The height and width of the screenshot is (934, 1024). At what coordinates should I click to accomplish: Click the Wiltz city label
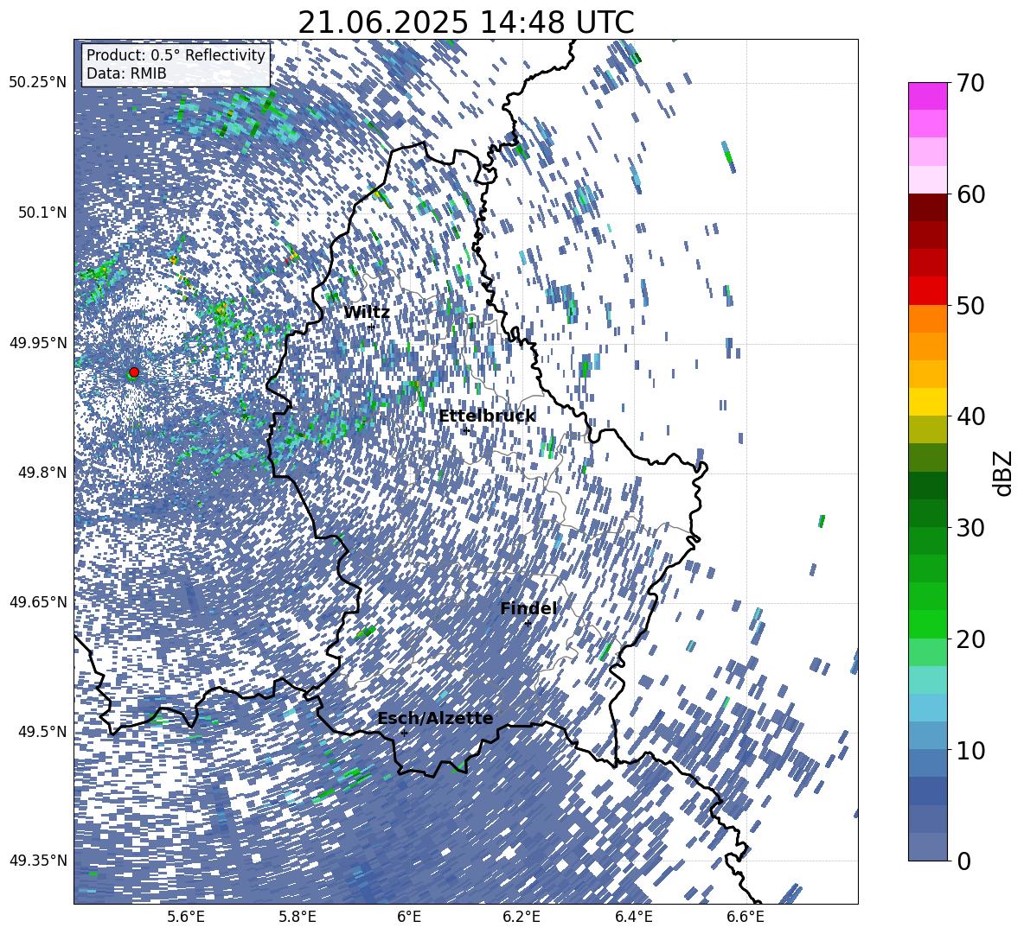[x=367, y=313]
